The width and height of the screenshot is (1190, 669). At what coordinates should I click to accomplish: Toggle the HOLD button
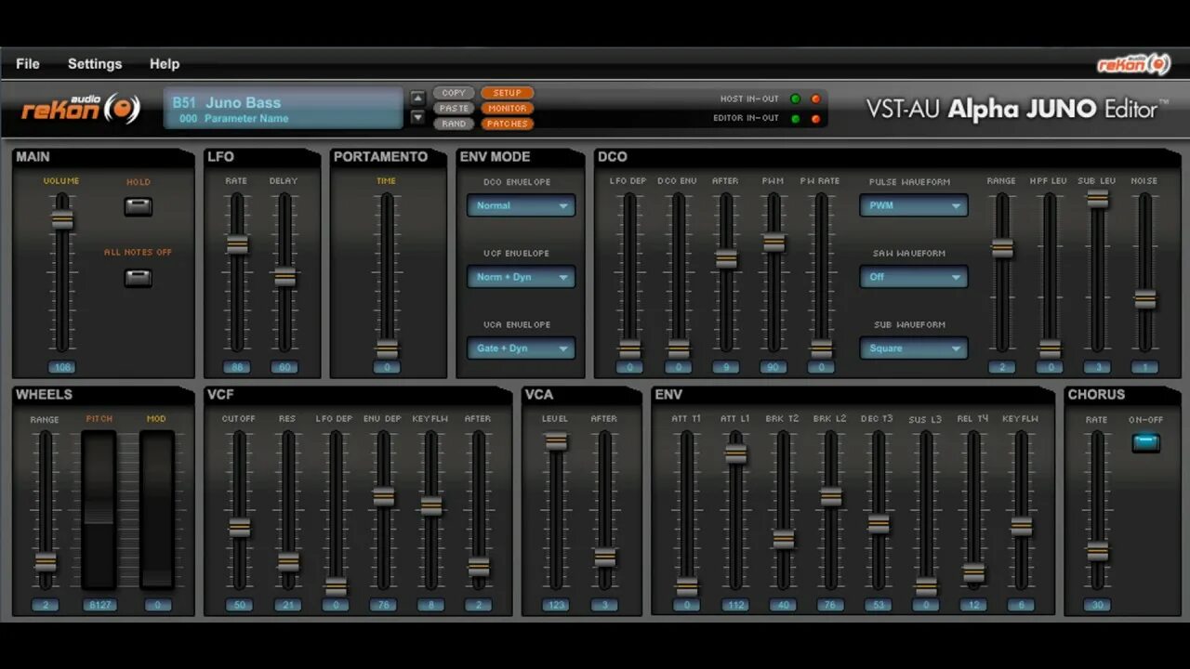pyautogui.click(x=138, y=206)
